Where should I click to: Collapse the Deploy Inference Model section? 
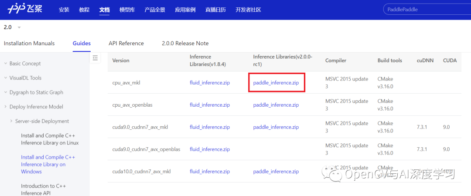(33, 107)
